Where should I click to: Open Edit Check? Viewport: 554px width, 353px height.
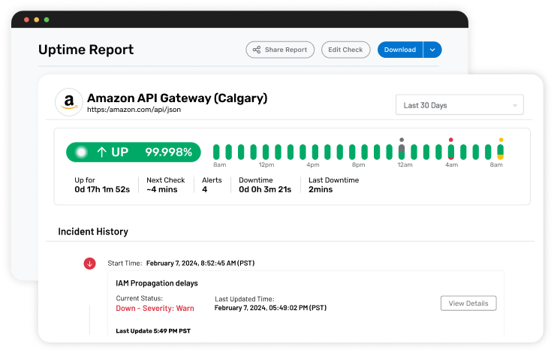(345, 50)
